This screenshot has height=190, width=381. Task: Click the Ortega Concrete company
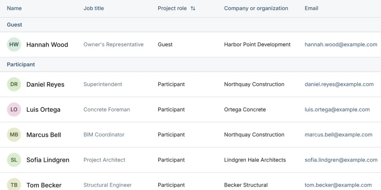pos(245,110)
